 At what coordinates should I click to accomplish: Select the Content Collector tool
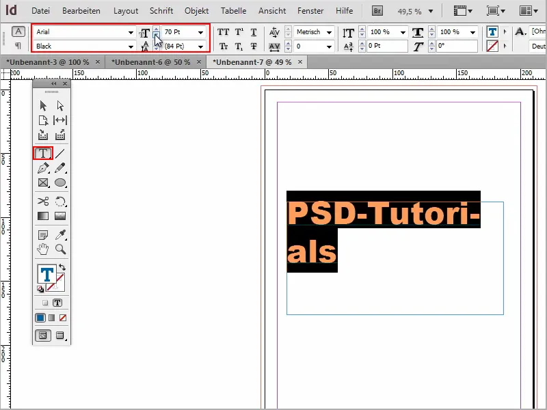(x=43, y=135)
